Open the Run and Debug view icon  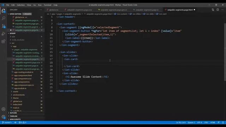click(x=3, y=34)
